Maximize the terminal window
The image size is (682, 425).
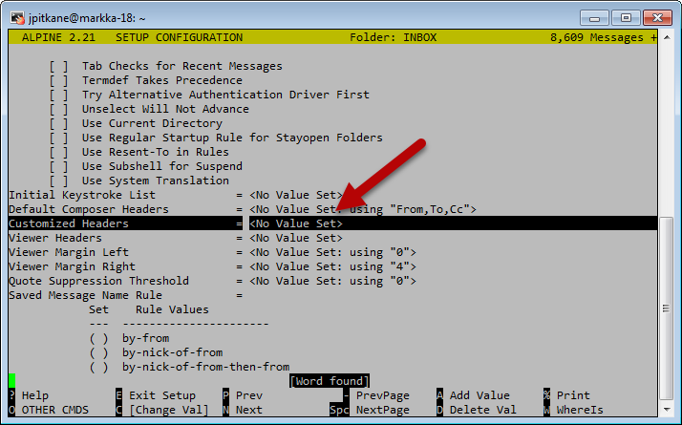pyautogui.click(x=626, y=18)
